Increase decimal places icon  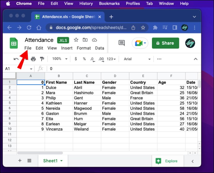coord(101,59)
